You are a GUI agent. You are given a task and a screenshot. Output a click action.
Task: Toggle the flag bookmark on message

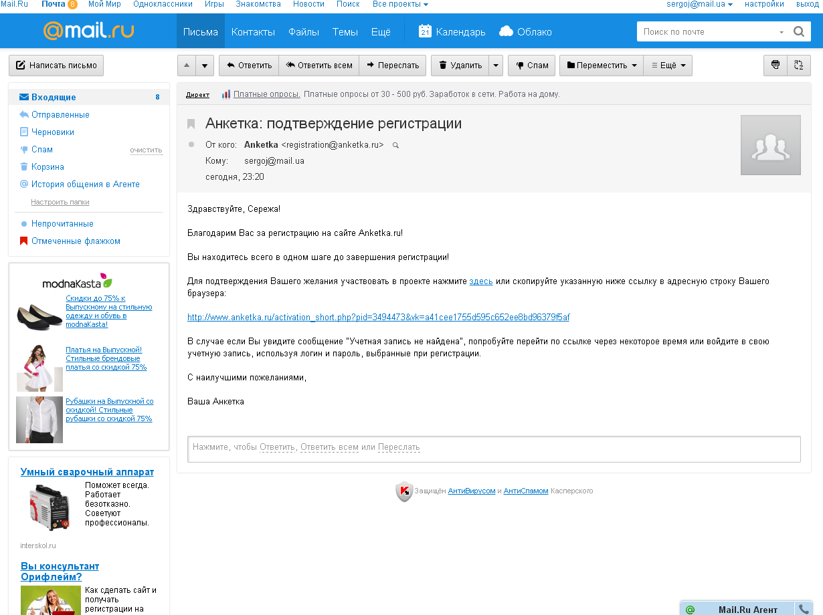click(x=191, y=124)
